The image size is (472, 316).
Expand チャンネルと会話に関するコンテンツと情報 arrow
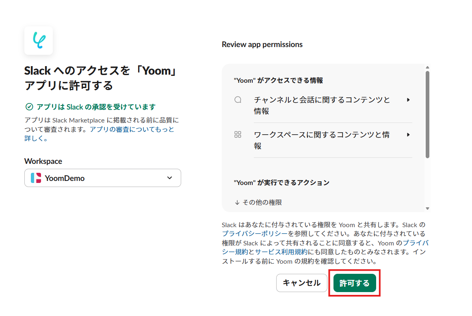[x=408, y=100]
